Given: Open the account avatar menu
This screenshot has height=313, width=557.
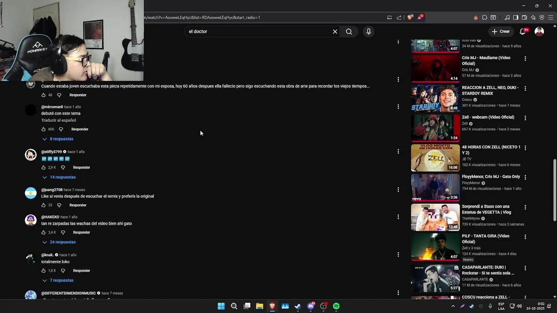Looking at the screenshot, I should 539,31.
